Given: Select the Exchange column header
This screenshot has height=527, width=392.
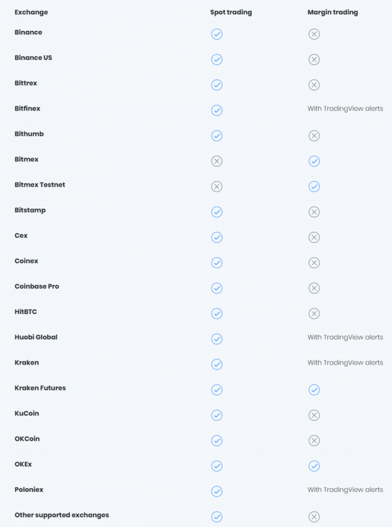Looking at the screenshot, I should click(x=31, y=12).
